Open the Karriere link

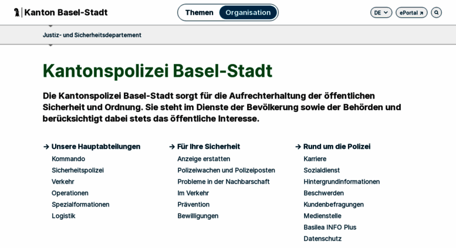coord(315,159)
